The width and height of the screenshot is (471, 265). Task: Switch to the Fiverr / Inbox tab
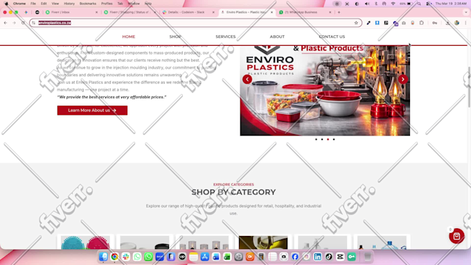(71, 12)
